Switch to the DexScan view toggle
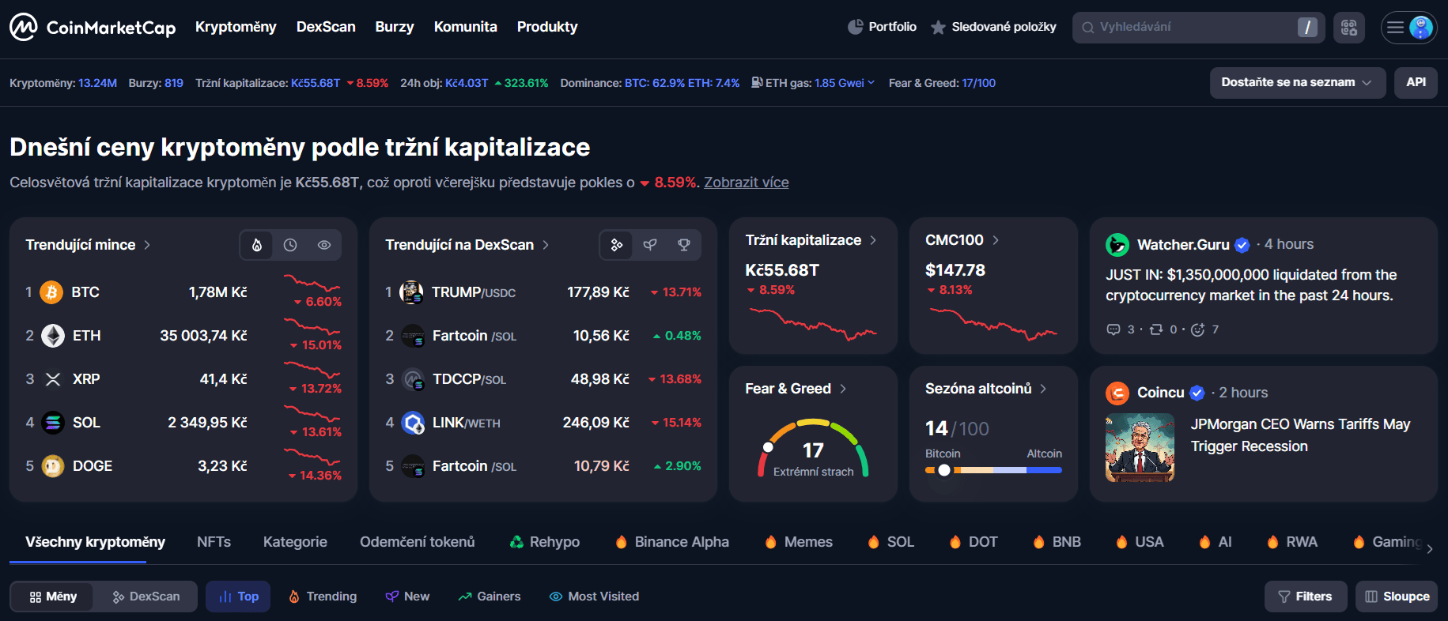Viewport: 1448px width, 621px height. [x=146, y=597]
